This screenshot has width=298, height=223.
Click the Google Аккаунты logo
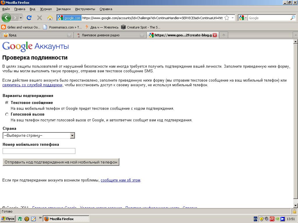pyautogui.click(x=36, y=46)
